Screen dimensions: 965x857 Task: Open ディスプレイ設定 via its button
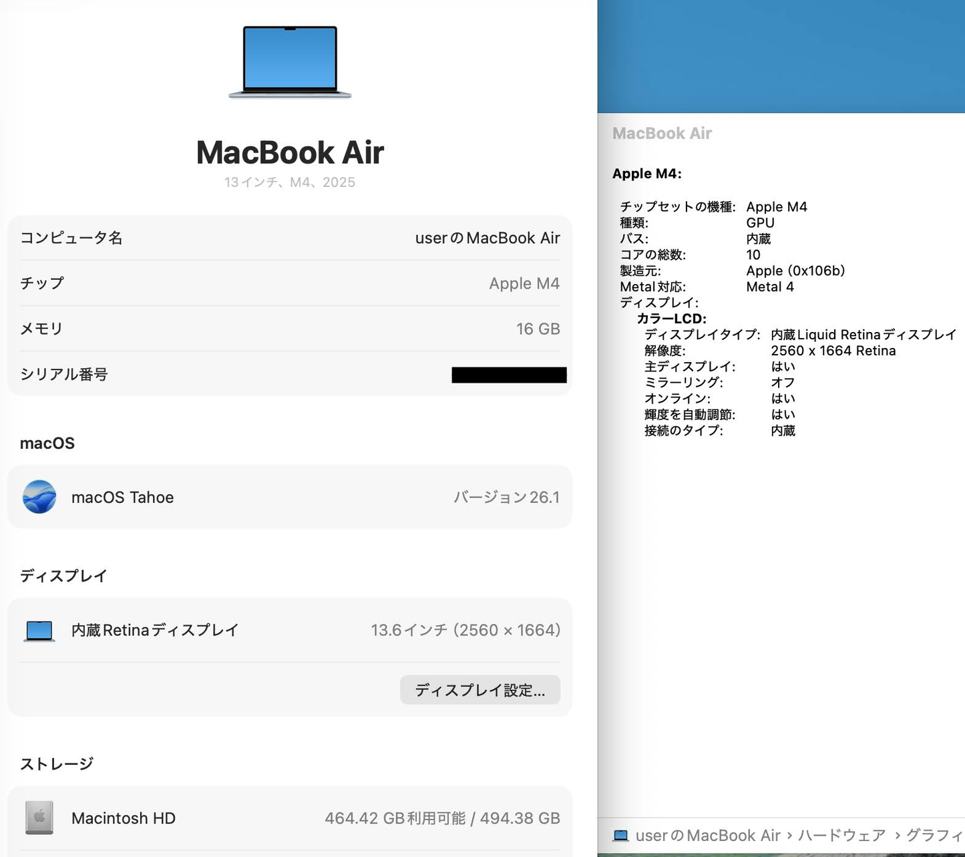tap(479, 690)
